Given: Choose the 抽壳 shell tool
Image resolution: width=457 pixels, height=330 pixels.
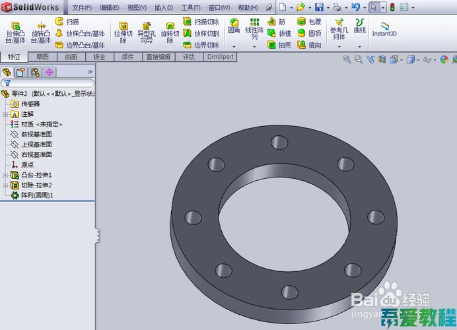Looking at the screenshot, I should point(279,45).
